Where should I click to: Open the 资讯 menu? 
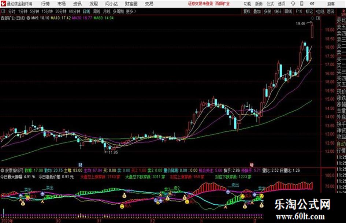(78, 4)
